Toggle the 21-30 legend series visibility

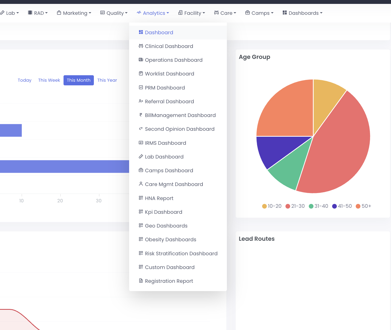295,206
